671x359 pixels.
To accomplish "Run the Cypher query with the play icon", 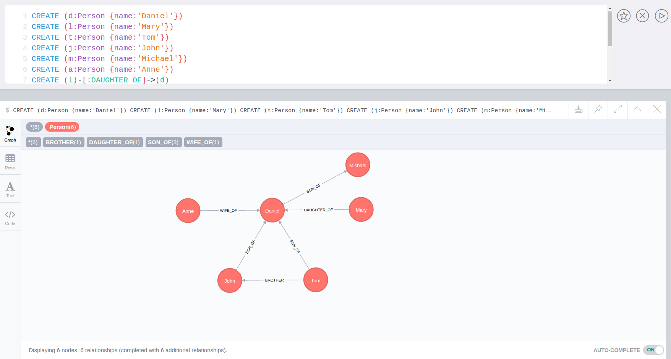I will click(x=661, y=16).
